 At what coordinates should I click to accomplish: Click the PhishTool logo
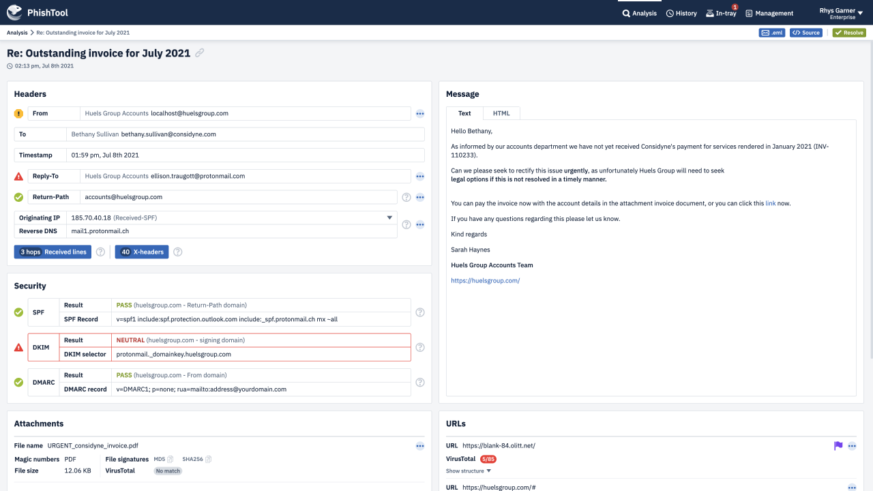[x=38, y=12]
